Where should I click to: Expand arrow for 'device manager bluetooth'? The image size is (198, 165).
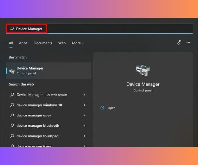click(84, 126)
